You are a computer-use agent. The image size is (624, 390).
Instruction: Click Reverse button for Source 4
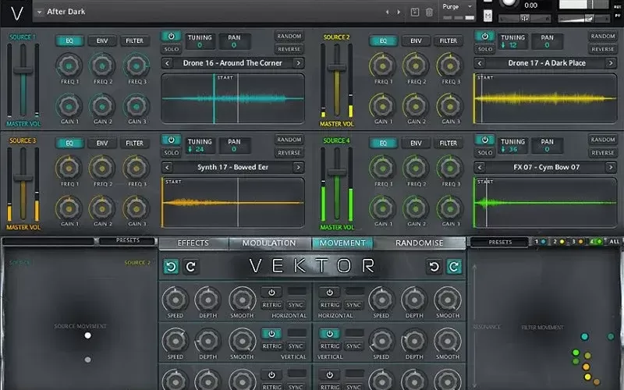602,152
